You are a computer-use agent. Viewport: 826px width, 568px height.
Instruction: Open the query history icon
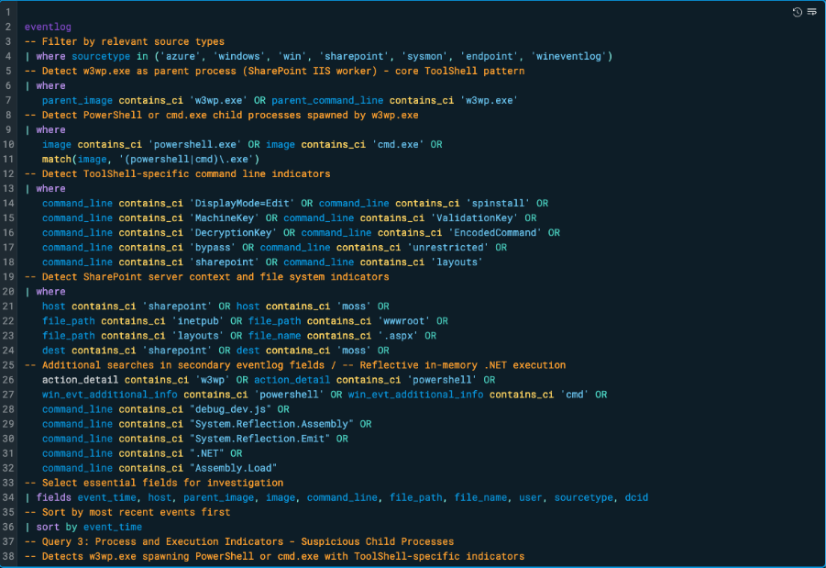coord(797,11)
